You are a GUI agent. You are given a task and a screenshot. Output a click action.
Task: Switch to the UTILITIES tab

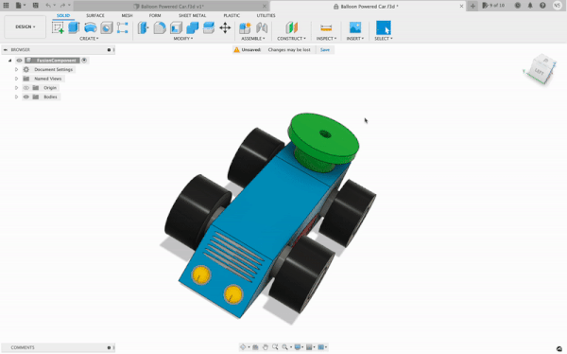pos(266,15)
